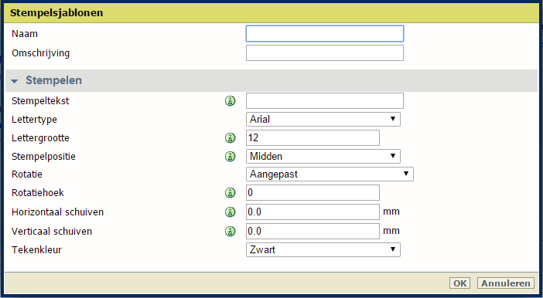Click the Rotatiehoek field with value 0

[x=312, y=193]
